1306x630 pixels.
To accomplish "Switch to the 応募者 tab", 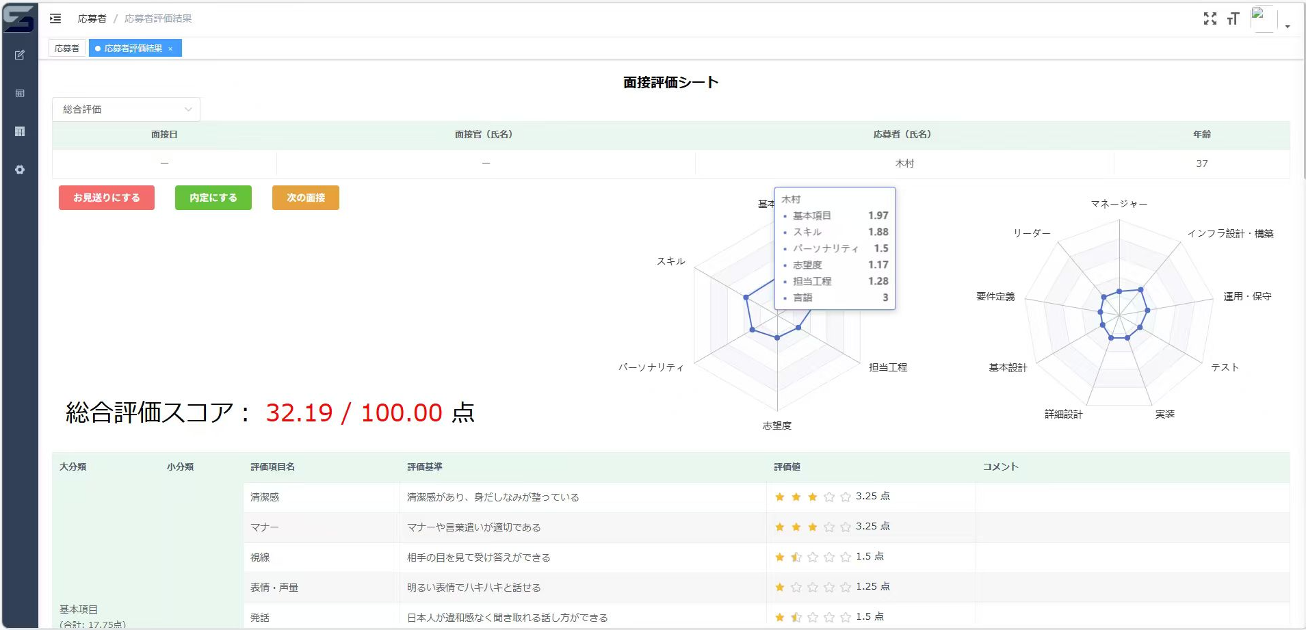I will click(66, 48).
